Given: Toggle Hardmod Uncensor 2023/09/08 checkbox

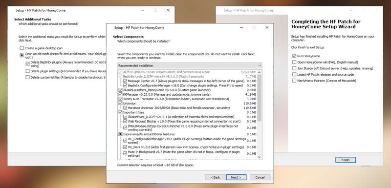Looking at the screenshot, I should (125, 108).
